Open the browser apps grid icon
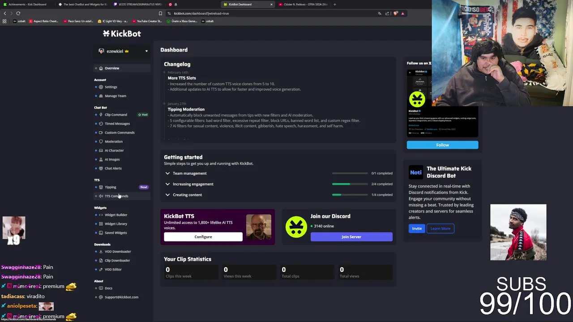 [4, 21]
